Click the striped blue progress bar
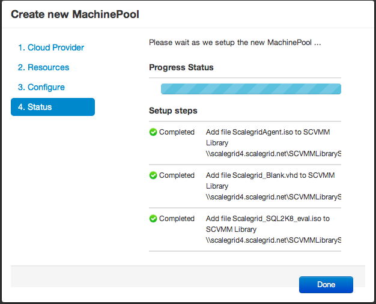This screenshot has height=304, width=376. pos(250,89)
